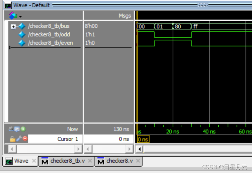Click the 8'h00 bus value
This screenshot has width=252, height=173.
click(91, 26)
